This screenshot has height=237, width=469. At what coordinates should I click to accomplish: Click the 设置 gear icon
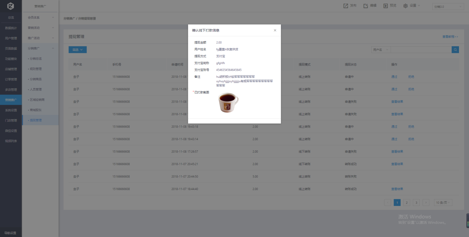coord(405,6)
